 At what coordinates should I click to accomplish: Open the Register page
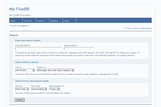coord(54,21)
